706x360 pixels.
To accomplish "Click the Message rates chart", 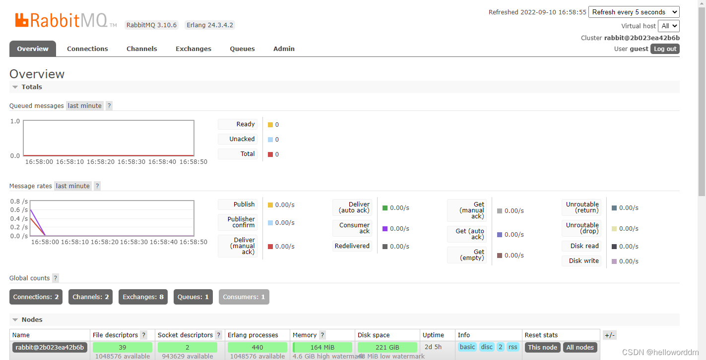I will pos(112,218).
